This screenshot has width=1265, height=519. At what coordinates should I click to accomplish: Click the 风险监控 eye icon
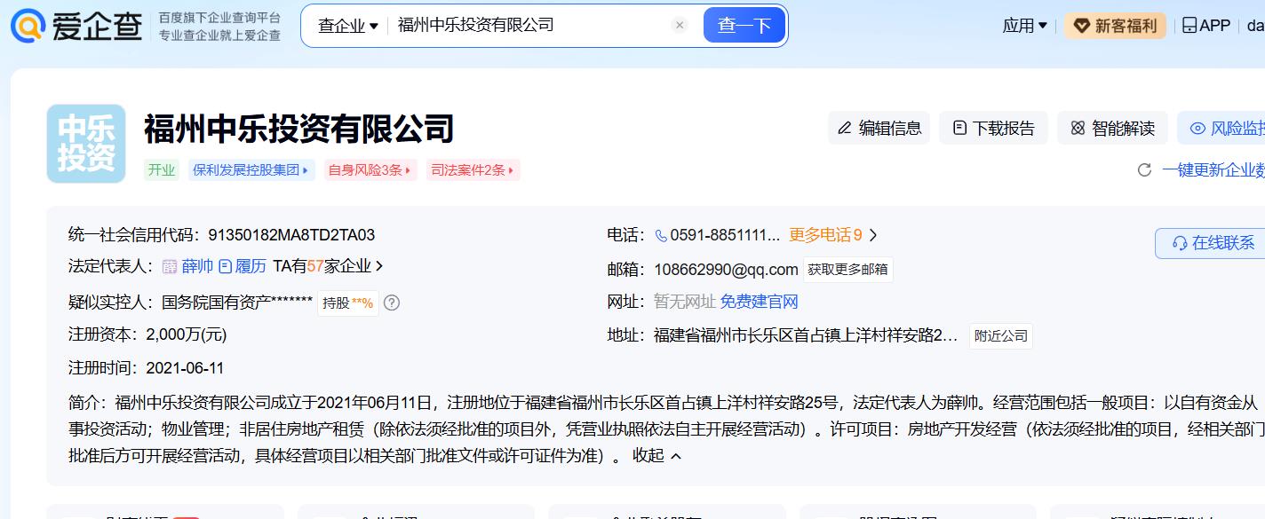[1197, 129]
